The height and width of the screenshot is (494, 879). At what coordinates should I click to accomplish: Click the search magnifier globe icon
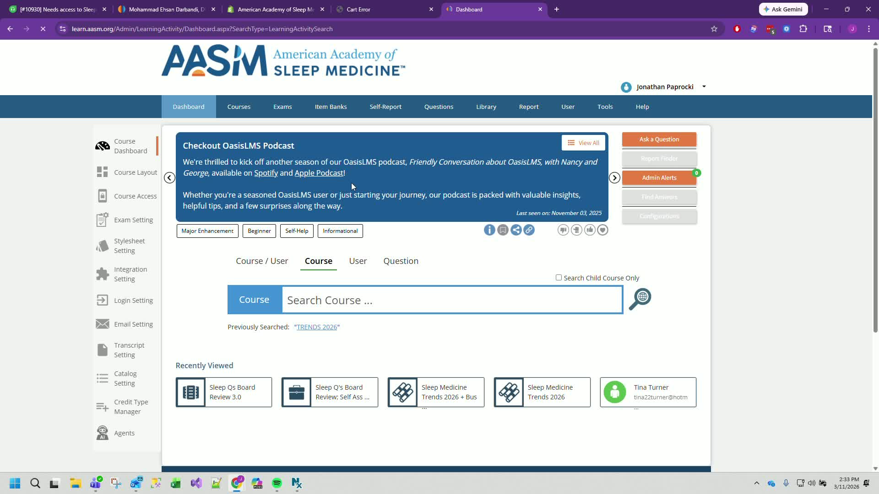(640, 299)
